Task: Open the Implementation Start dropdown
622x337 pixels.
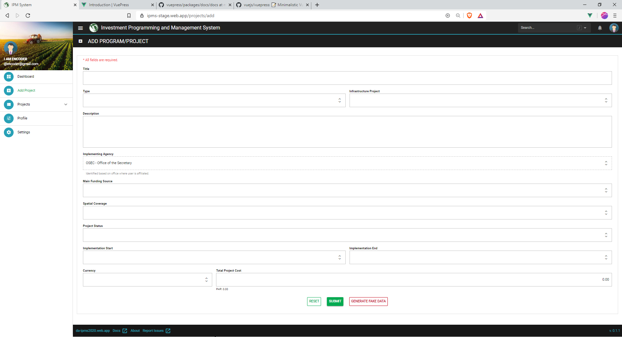Action: click(214, 257)
